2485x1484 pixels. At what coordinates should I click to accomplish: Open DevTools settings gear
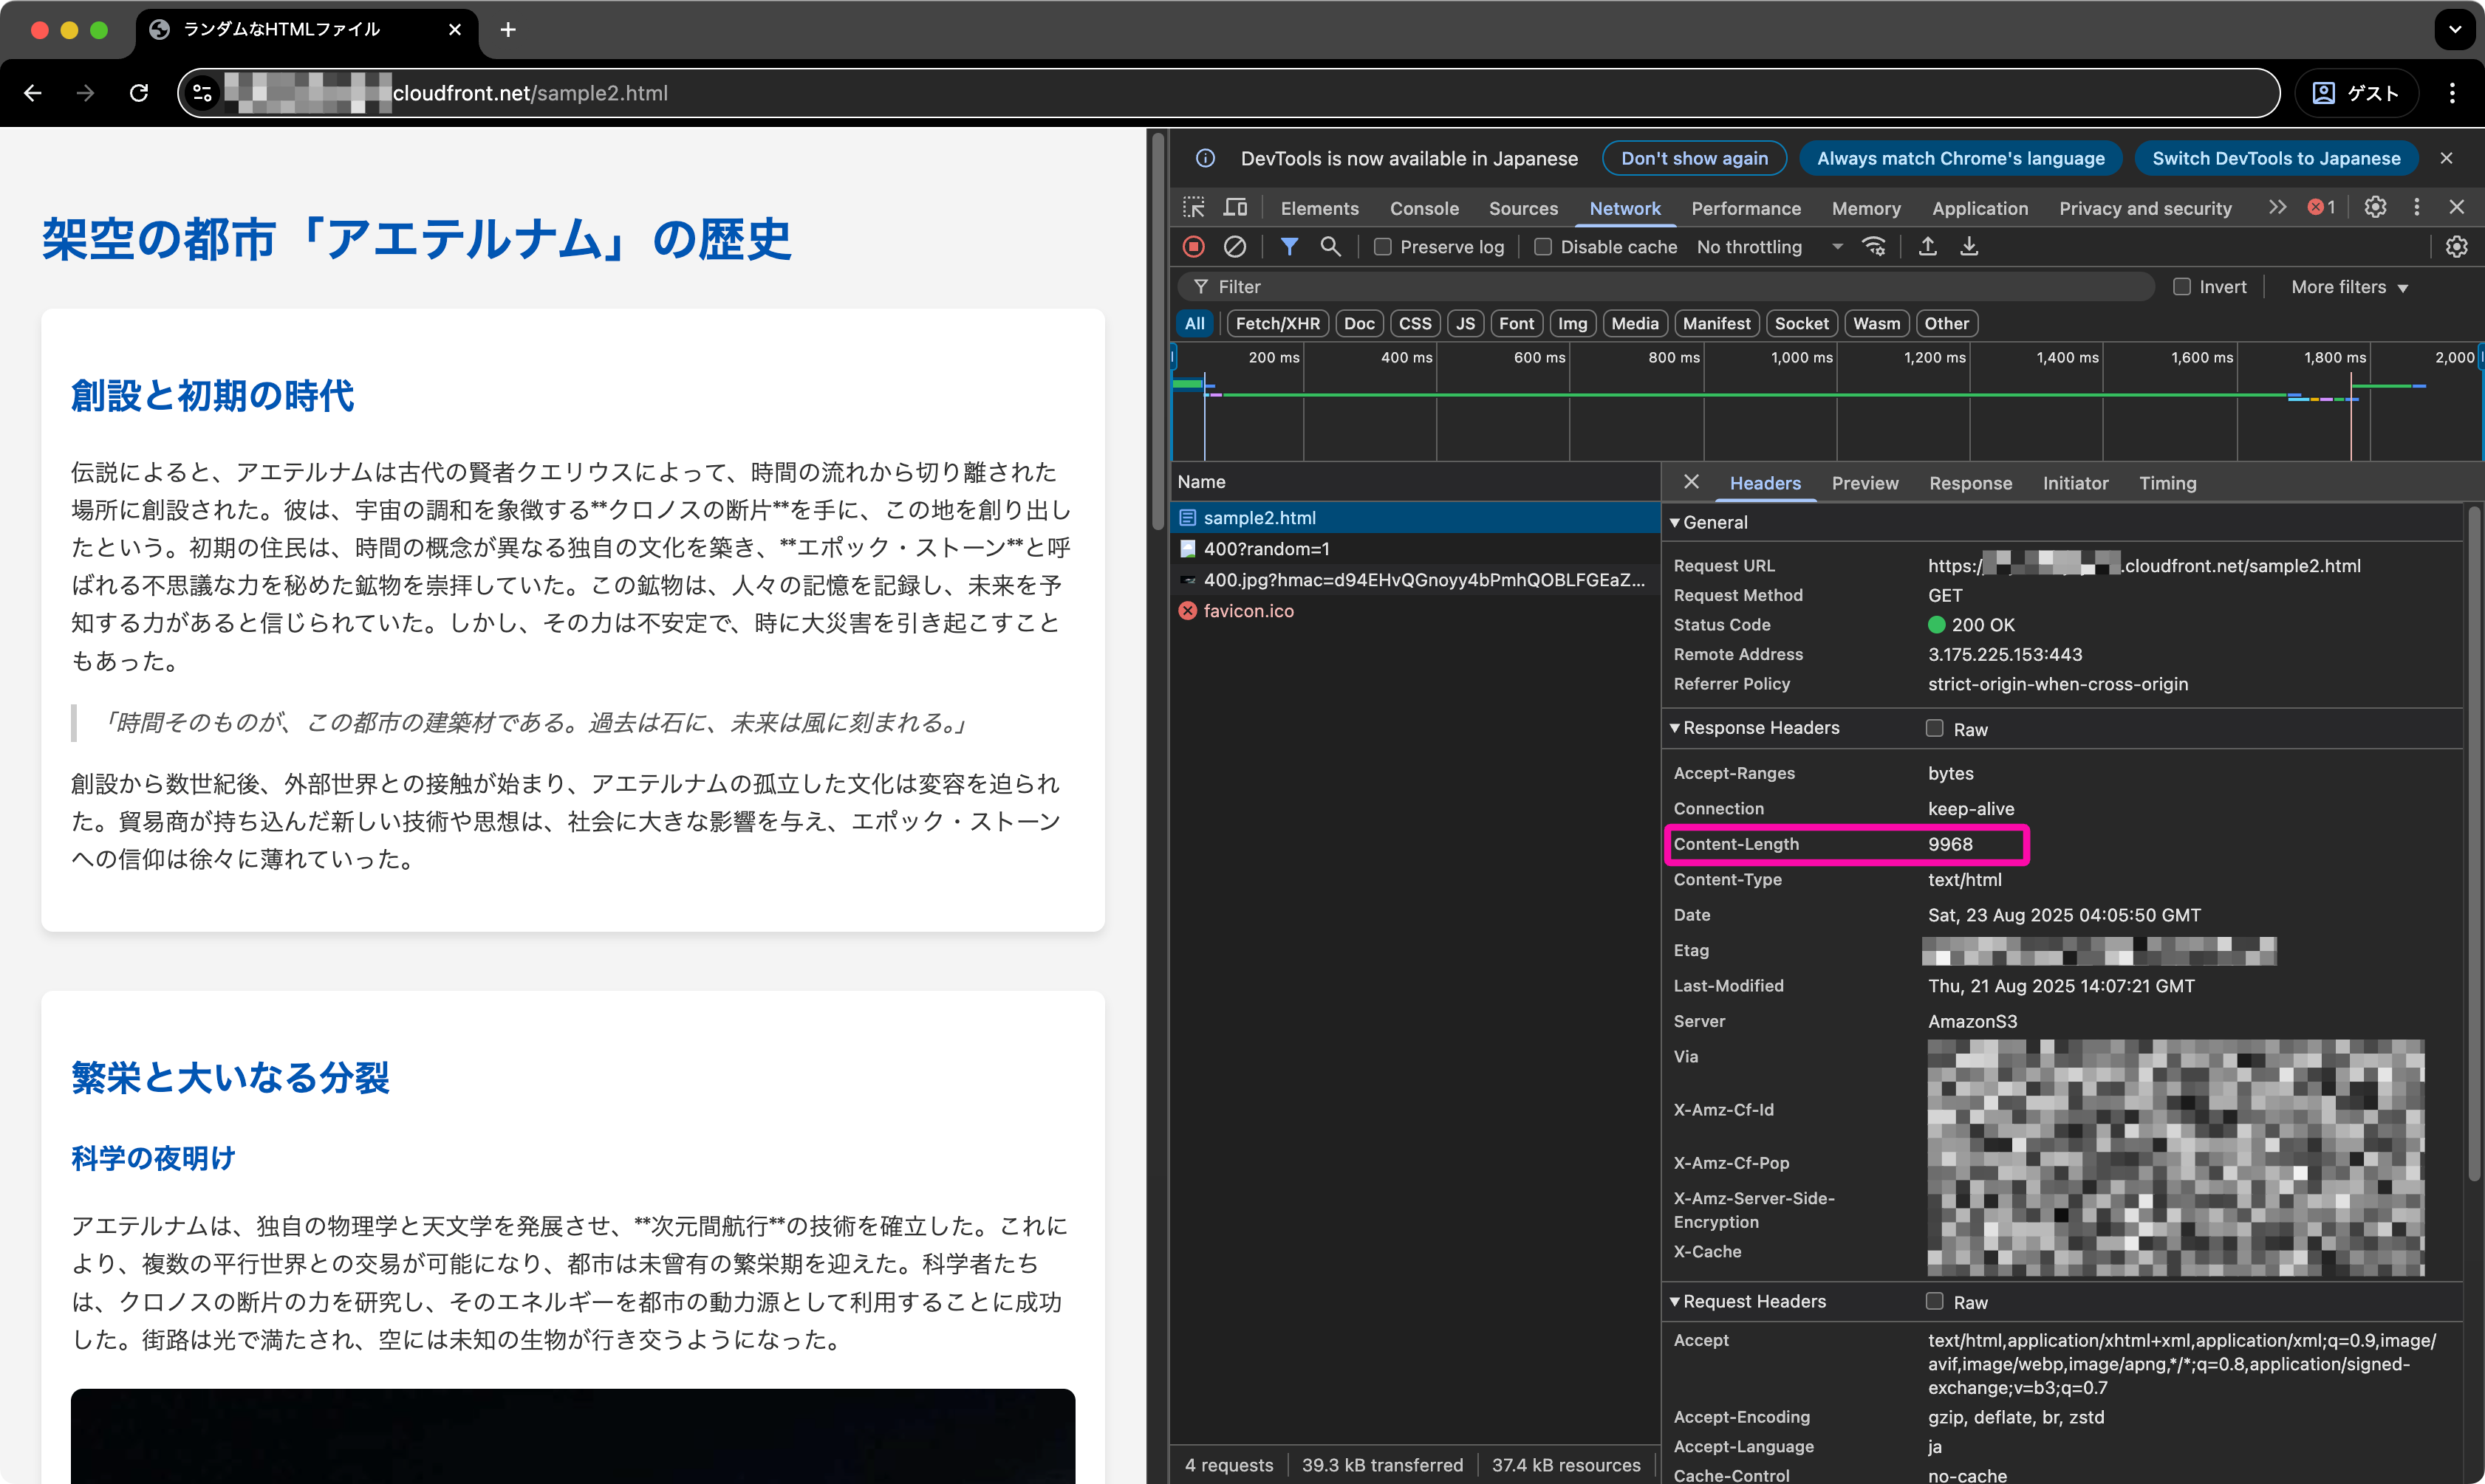[x=2375, y=207]
